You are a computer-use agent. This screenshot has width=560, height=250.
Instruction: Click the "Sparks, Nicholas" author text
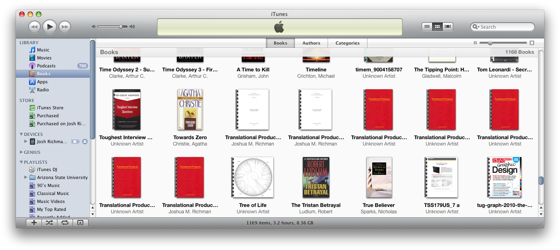pyautogui.click(x=379, y=212)
